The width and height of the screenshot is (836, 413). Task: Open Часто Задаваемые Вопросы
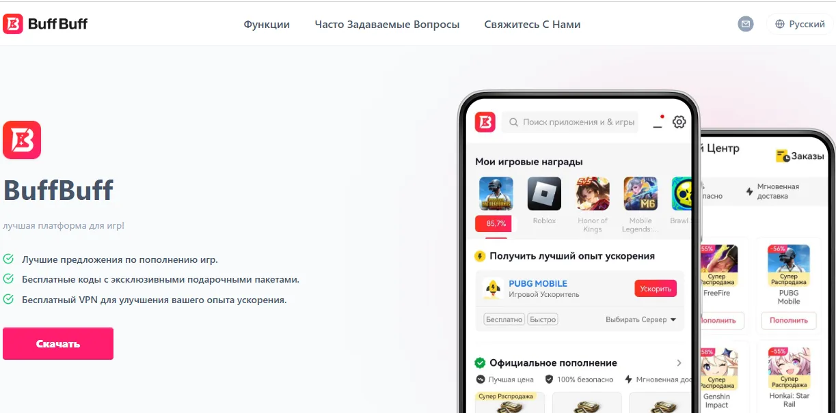click(387, 25)
